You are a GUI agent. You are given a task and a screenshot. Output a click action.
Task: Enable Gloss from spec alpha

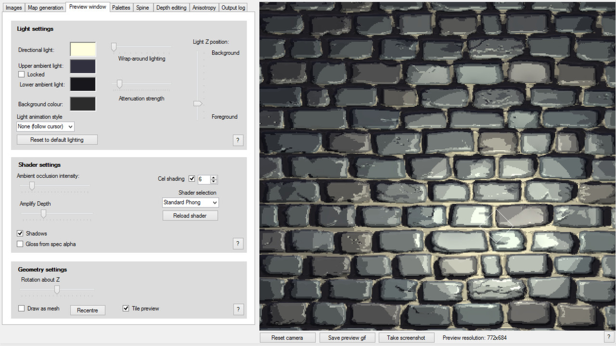[20, 244]
